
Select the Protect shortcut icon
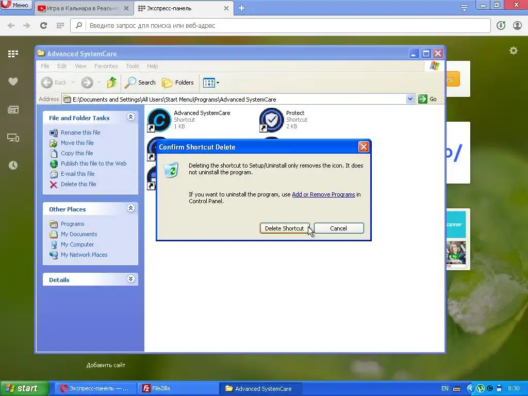pos(271,120)
